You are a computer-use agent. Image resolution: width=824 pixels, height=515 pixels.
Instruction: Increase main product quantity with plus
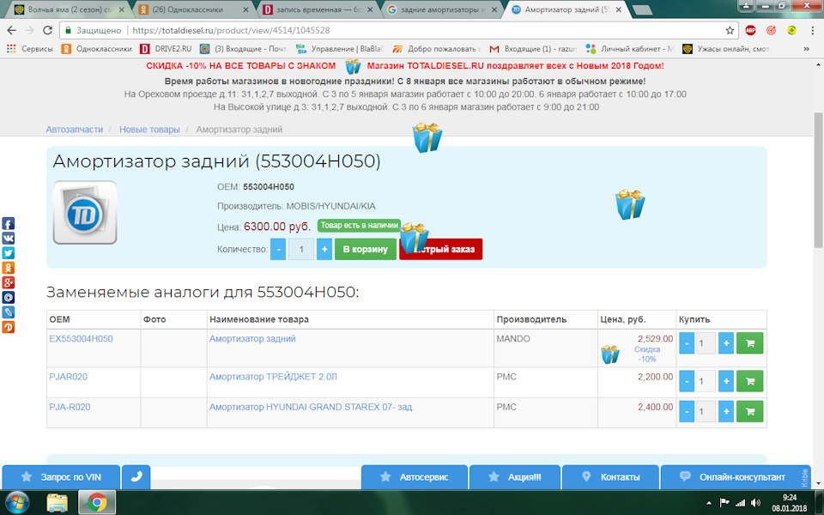click(324, 249)
